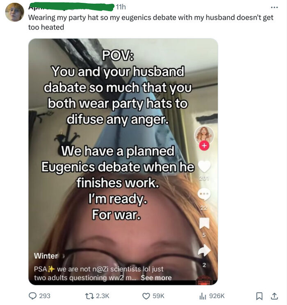
Task: Tap the spinning sound disc icon
Action: [204, 280]
